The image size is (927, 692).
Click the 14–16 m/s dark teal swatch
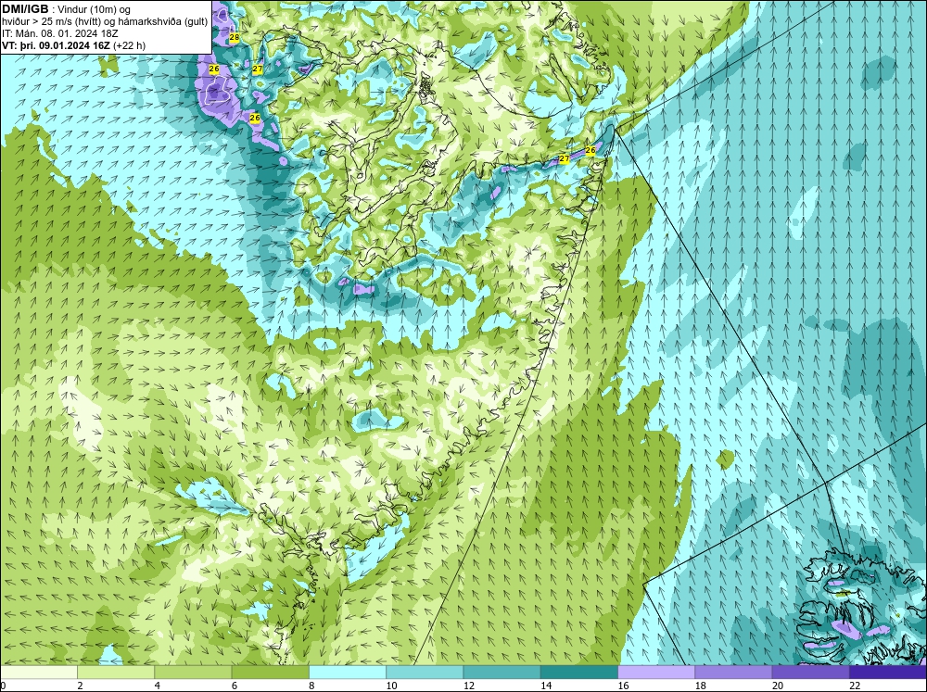(579, 673)
